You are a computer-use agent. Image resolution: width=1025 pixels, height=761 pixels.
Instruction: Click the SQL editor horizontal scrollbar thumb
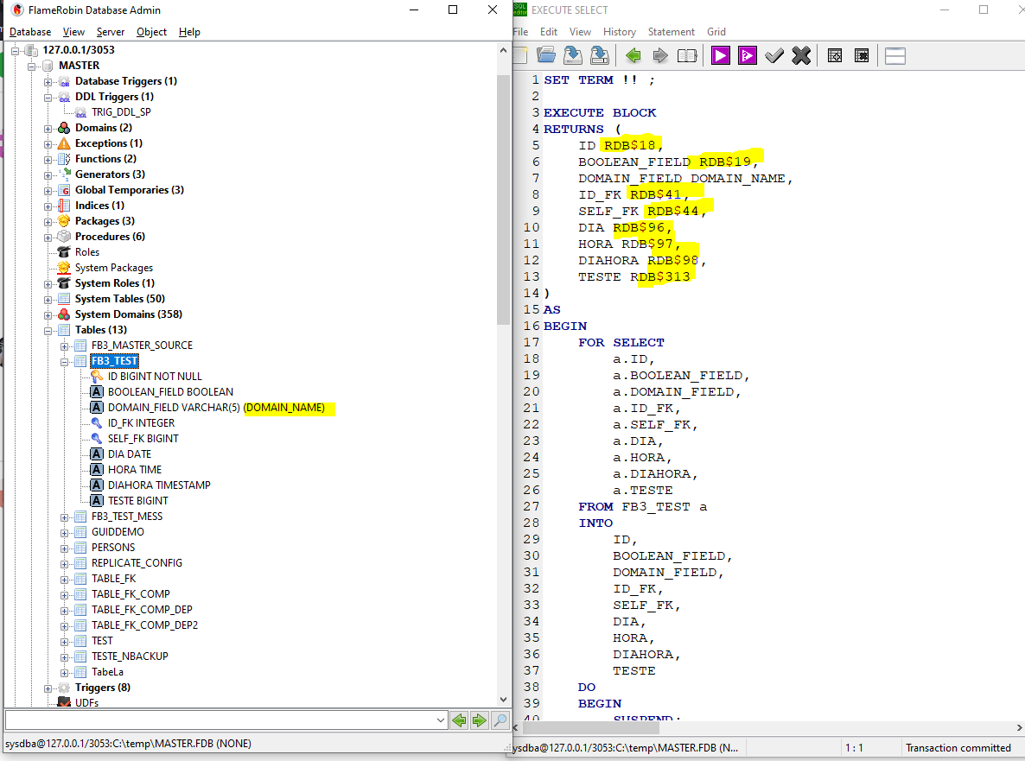coord(590,727)
